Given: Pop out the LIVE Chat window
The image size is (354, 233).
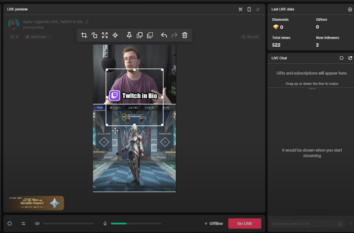Looking at the screenshot, I should click(350, 58).
